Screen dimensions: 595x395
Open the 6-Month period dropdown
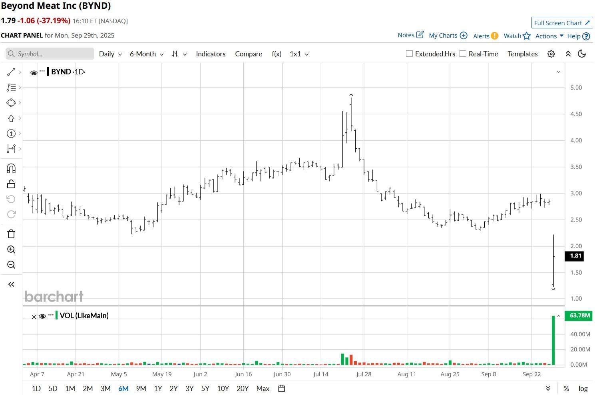tap(147, 54)
